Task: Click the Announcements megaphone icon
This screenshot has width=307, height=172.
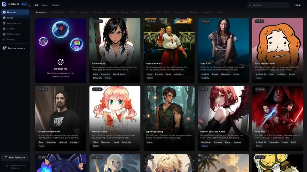Action: point(4,48)
